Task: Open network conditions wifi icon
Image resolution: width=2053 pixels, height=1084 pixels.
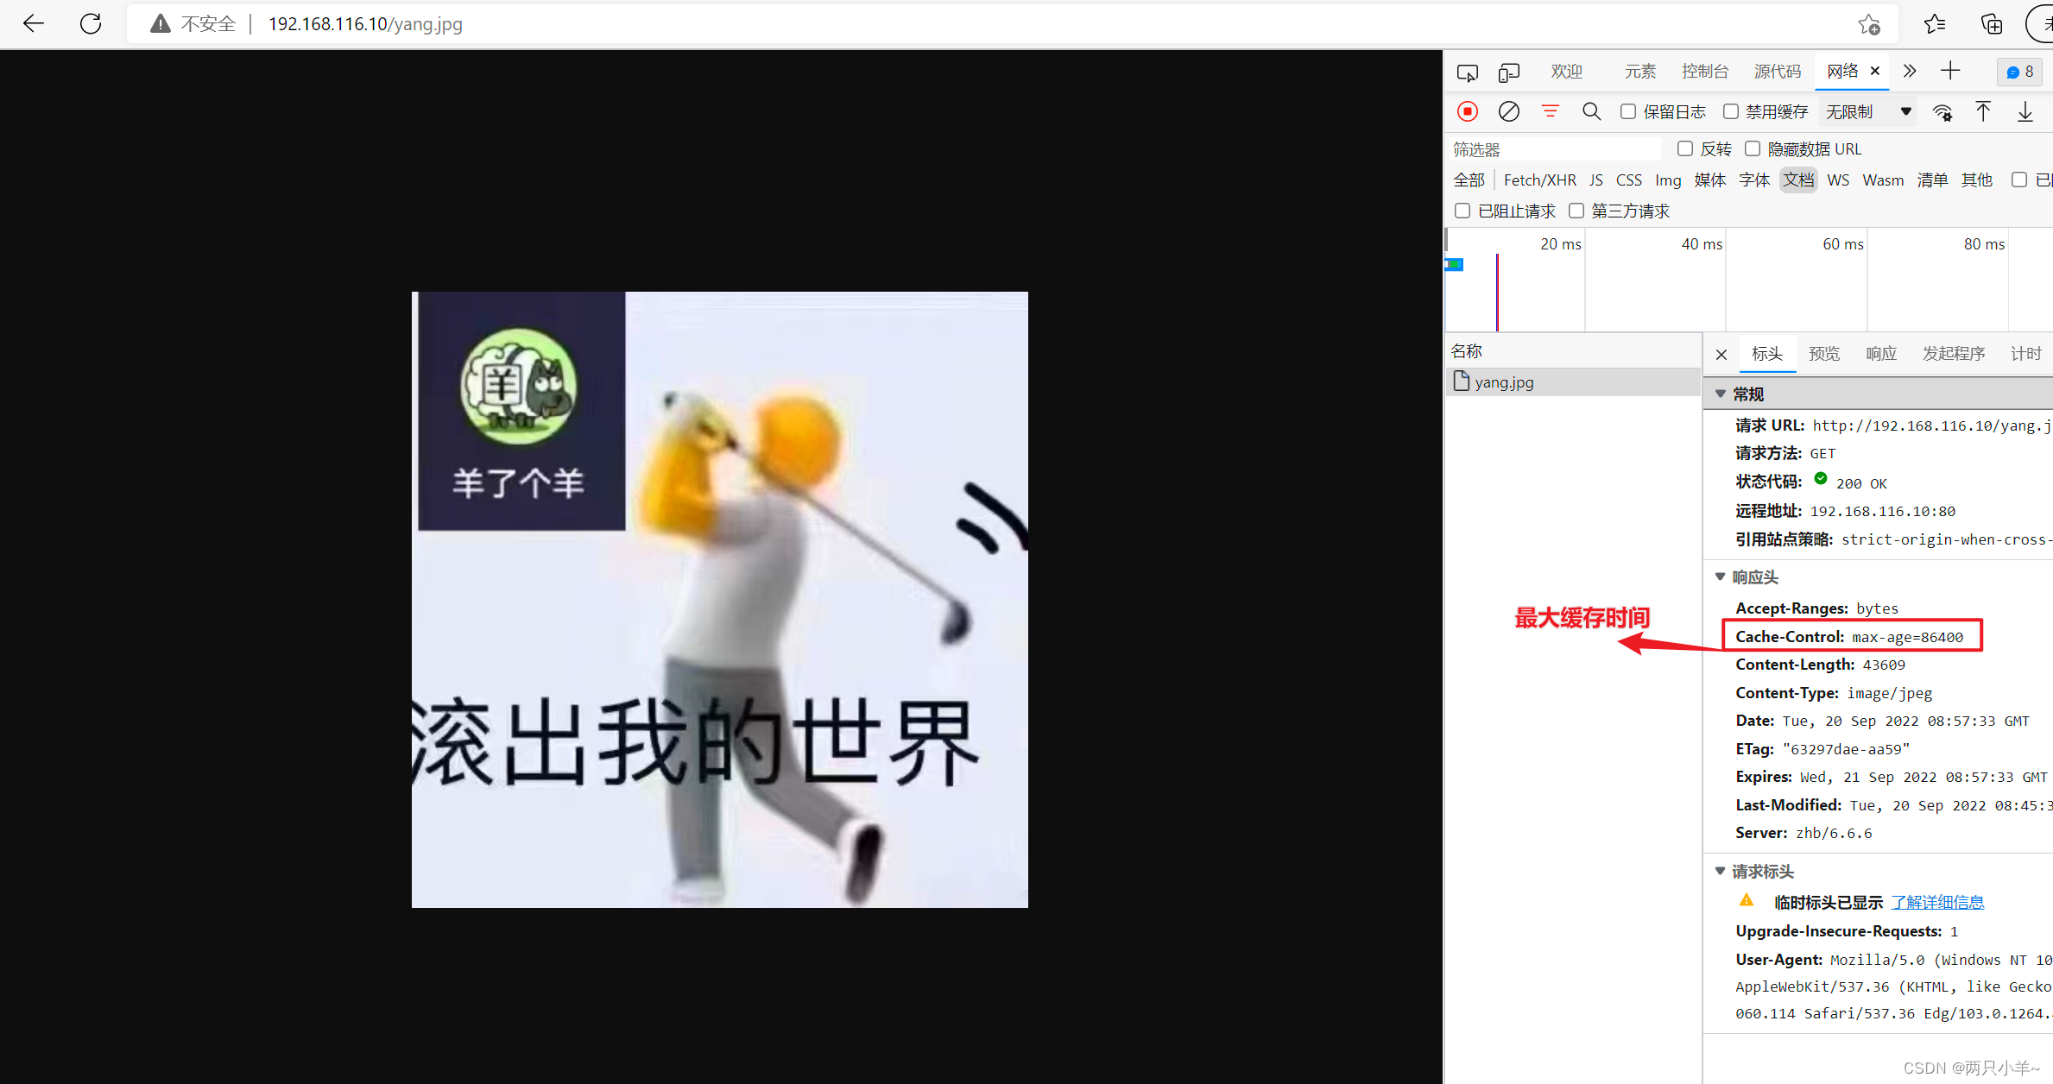Action: (x=1942, y=112)
